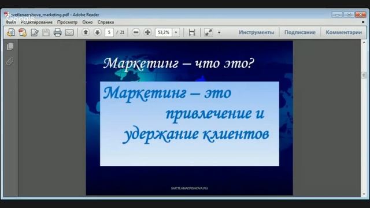This screenshot has width=370, height=208.
Task: Click the edit/sign document icon
Action: click(x=35, y=32)
